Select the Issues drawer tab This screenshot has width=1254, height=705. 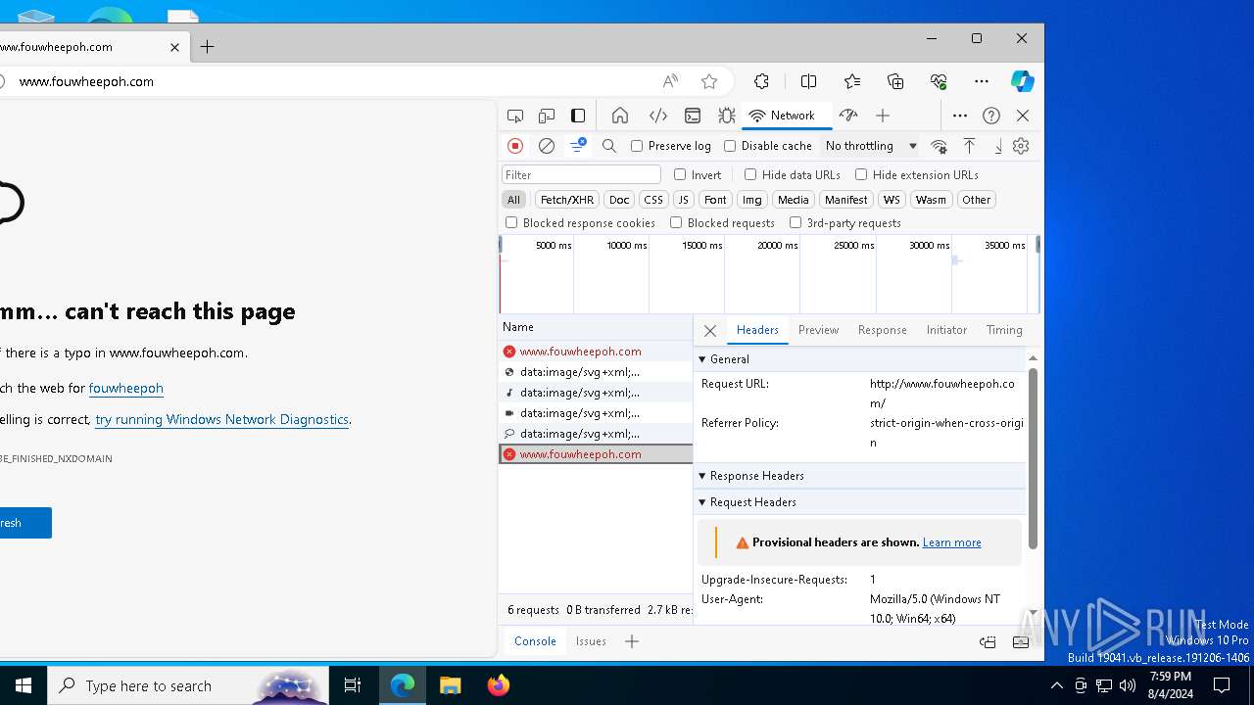[591, 641]
